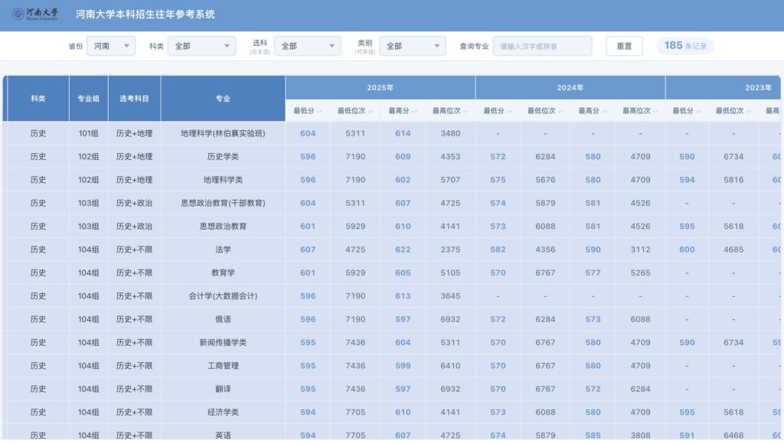Screen dimensions: 784x444
Task: Click the 3480 rank value
Action: pos(450,133)
